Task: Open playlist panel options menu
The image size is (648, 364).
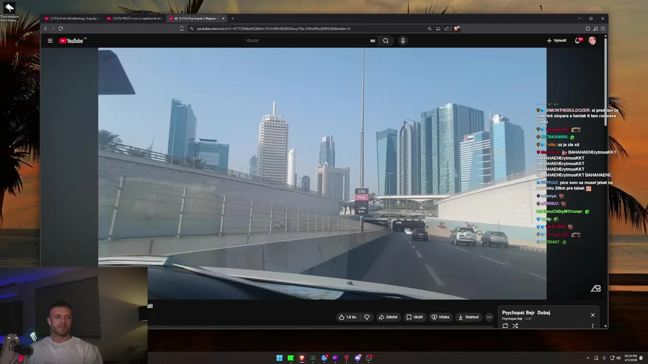Action: click(x=593, y=326)
